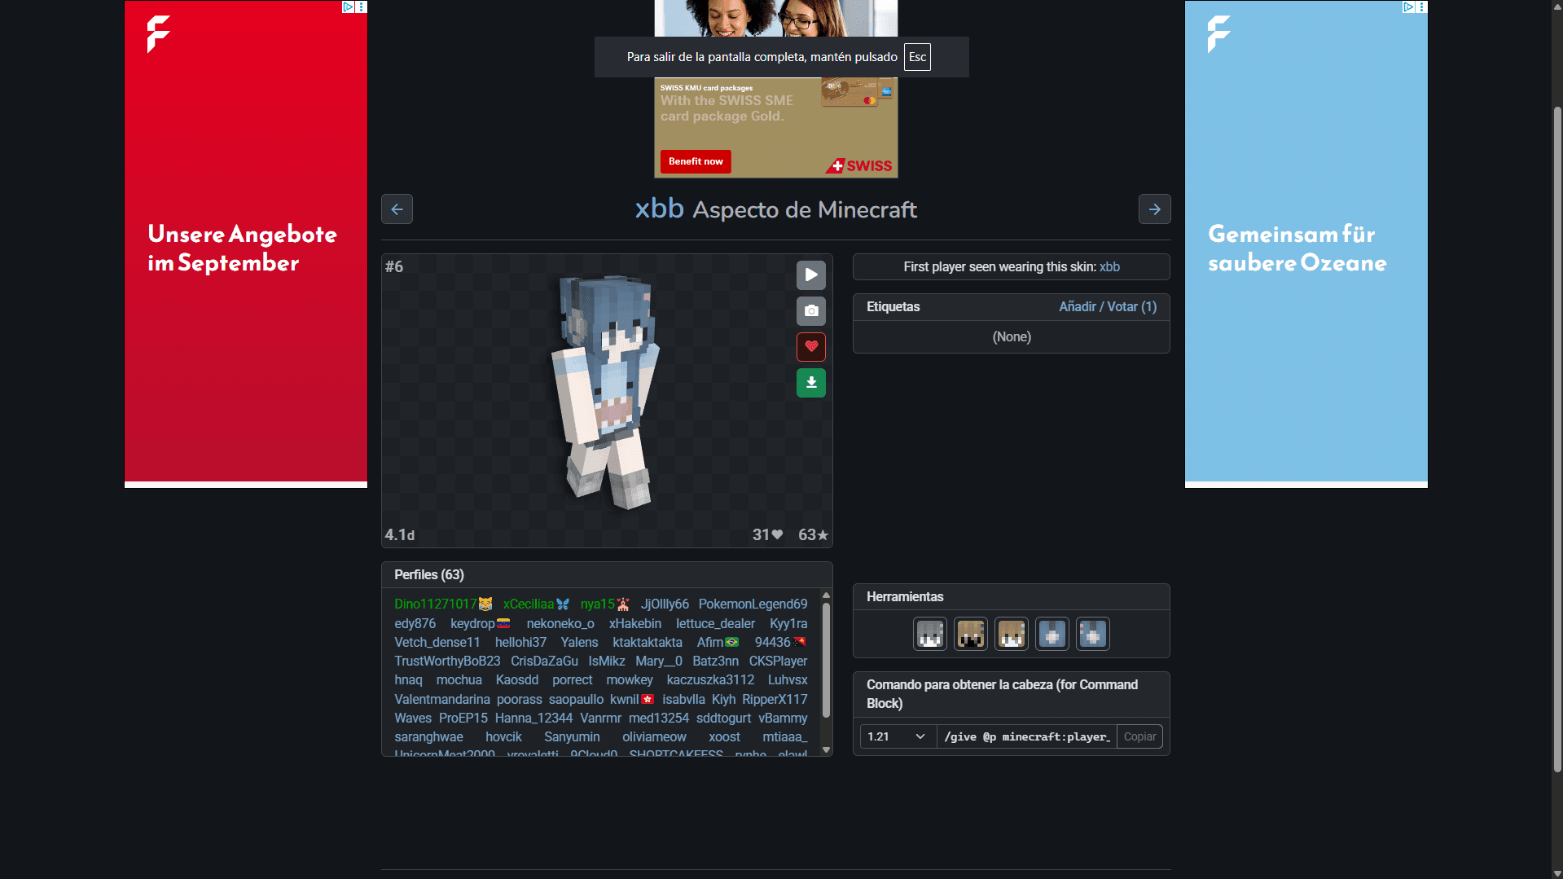Click the give command text field
The image size is (1563, 879).
(1026, 736)
